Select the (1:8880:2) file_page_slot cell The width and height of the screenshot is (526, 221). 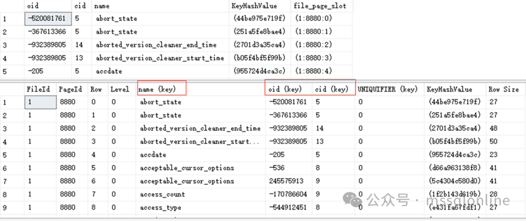312,45
